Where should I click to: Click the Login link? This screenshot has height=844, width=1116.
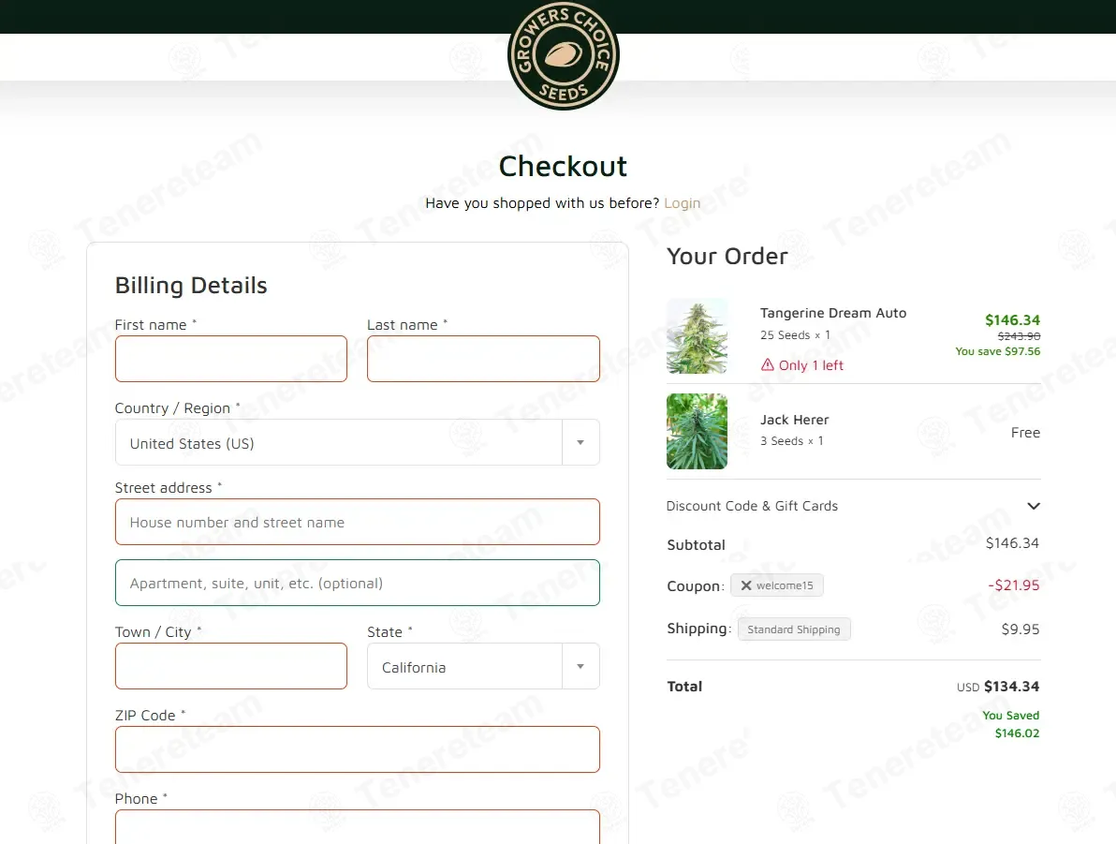pyautogui.click(x=682, y=203)
